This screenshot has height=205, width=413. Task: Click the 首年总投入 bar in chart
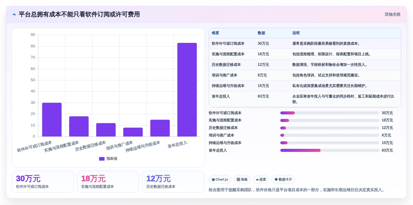click(187, 90)
